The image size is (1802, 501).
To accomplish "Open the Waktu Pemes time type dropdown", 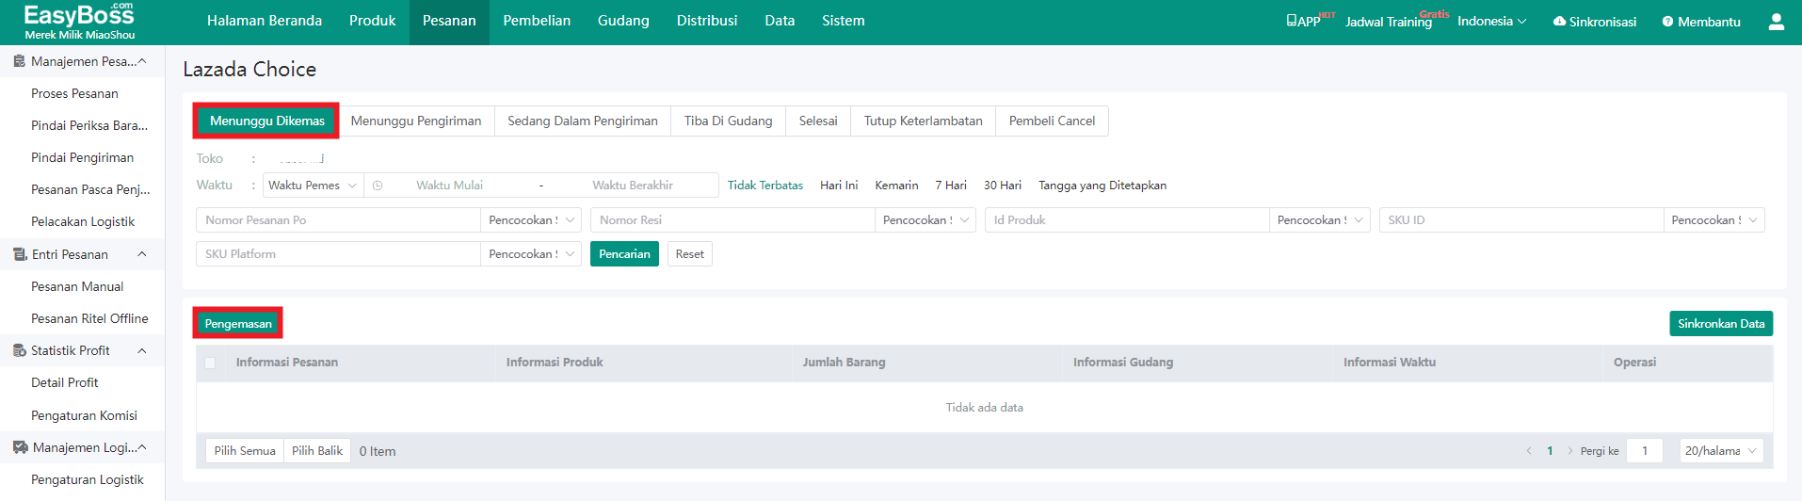I will [x=313, y=186].
